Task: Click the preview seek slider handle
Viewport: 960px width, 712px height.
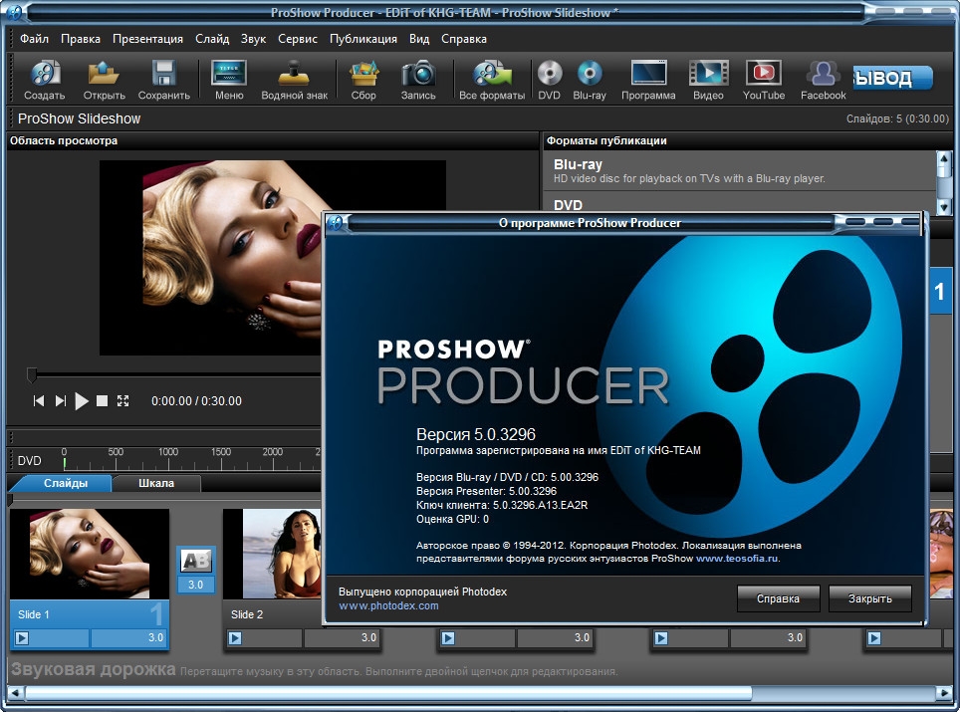Action: (32, 375)
